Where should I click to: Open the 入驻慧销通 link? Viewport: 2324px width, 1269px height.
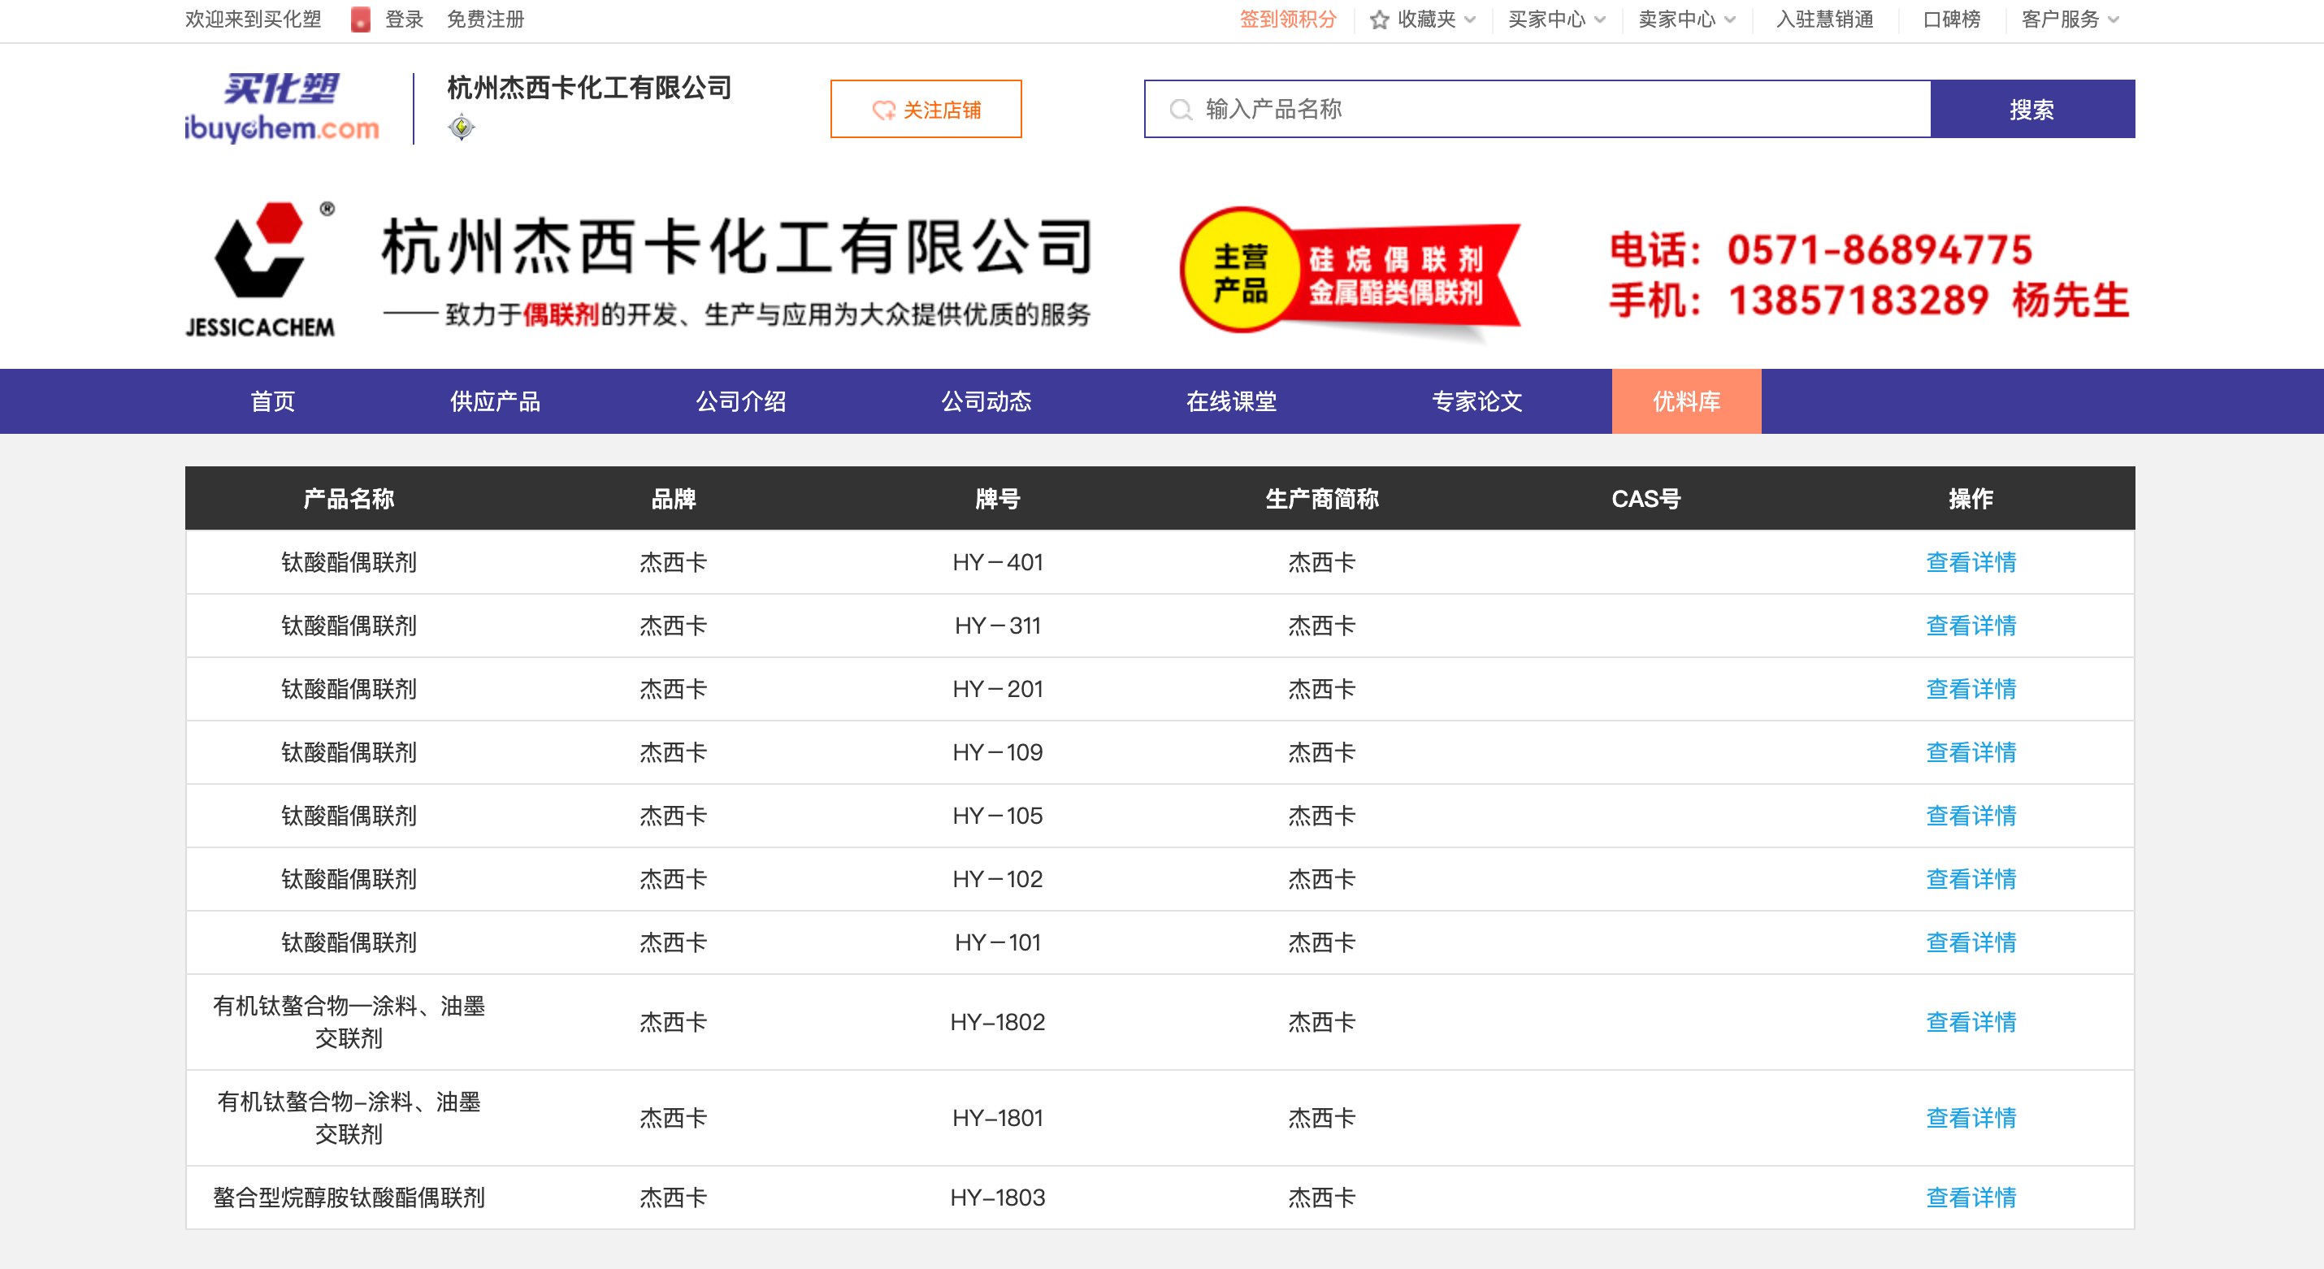coord(1824,19)
